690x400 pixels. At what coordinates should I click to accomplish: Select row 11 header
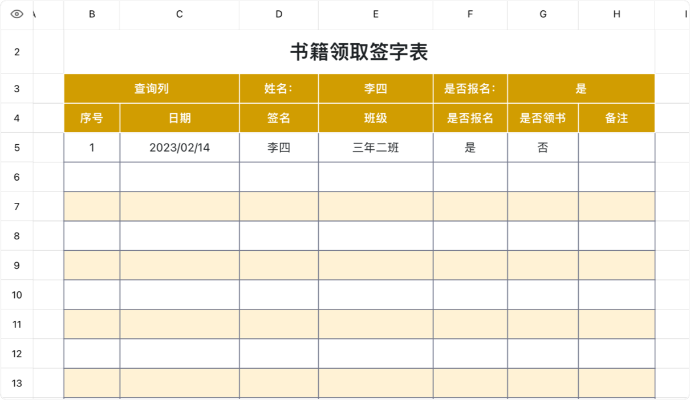[x=17, y=324]
